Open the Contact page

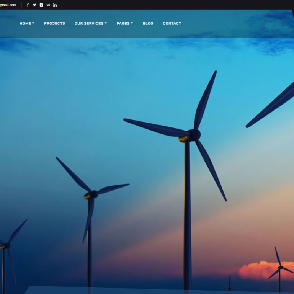tap(172, 23)
